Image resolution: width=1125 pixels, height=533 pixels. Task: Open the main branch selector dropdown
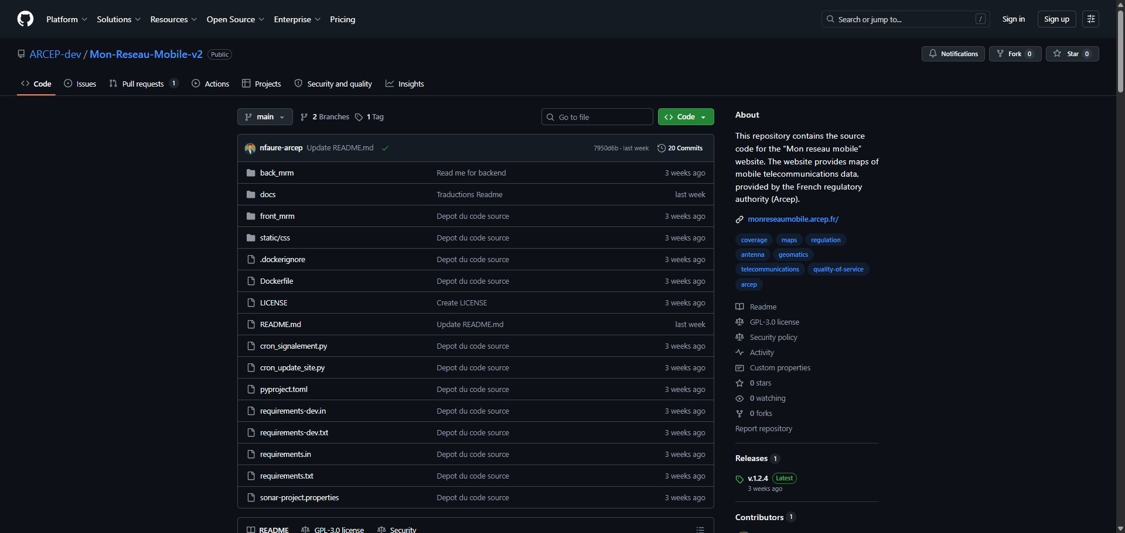click(265, 117)
